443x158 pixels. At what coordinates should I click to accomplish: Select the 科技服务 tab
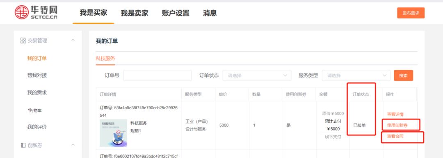tap(105, 59)
